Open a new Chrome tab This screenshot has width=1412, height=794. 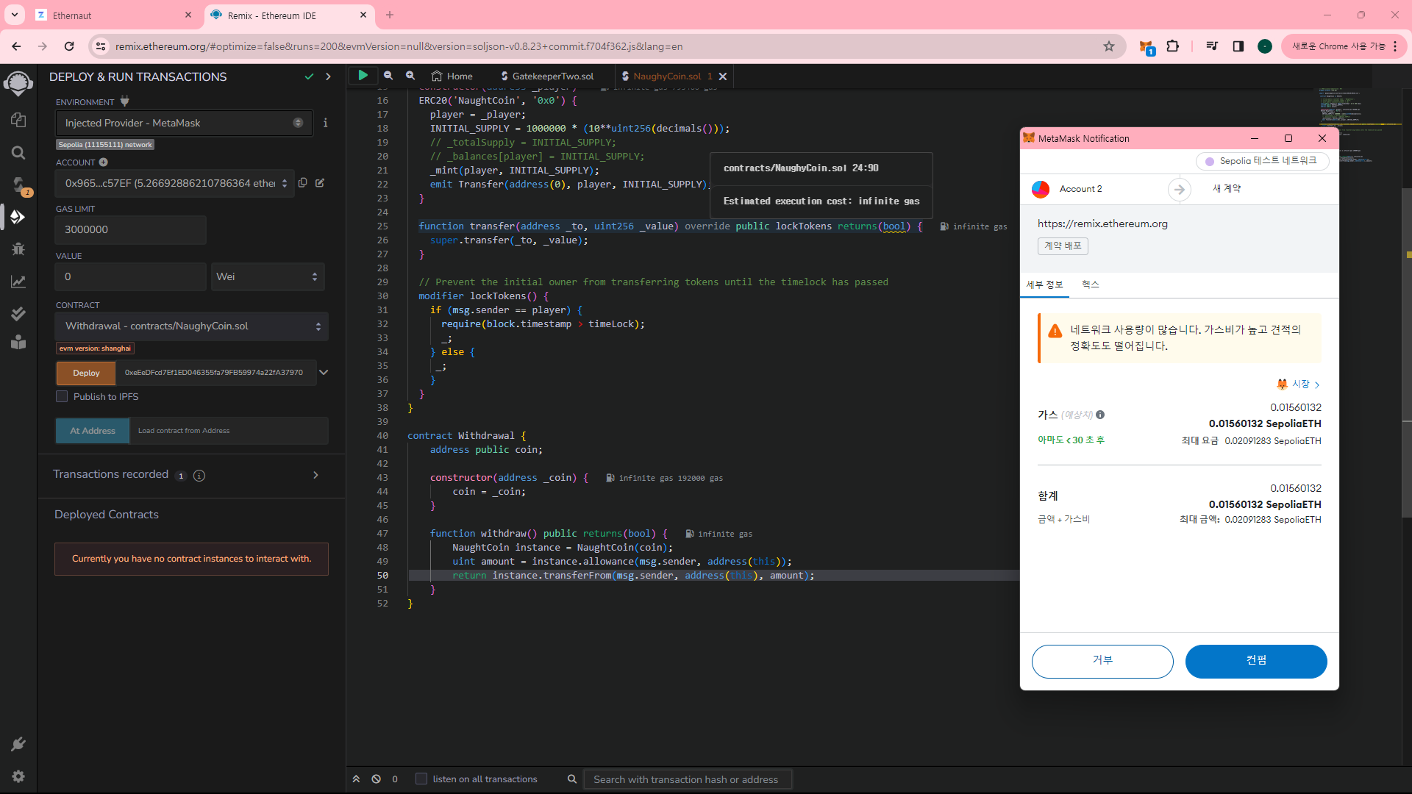(390, 15)
